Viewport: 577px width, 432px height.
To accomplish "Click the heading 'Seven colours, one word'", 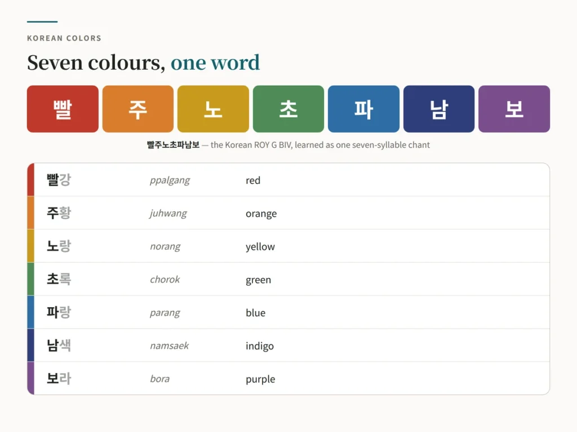I will click(x=144, y=62).
